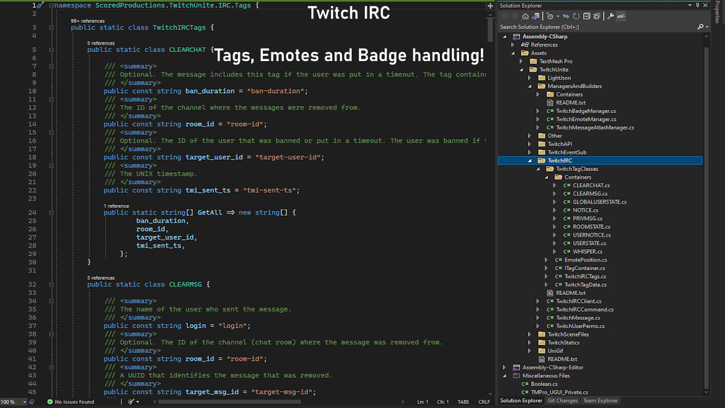Expand the CLEARCHAT.cs node
Screen dimensions: 725x408
click(x=555, y=186)
